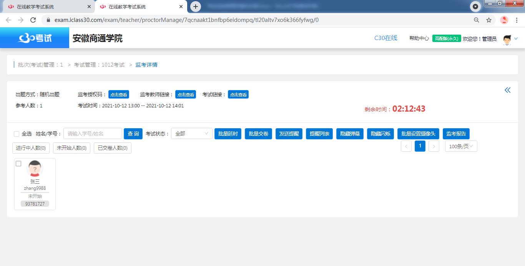Bookmark this page with star icon
The height and width of the screenshot is (266, 525).
[489, 20]
